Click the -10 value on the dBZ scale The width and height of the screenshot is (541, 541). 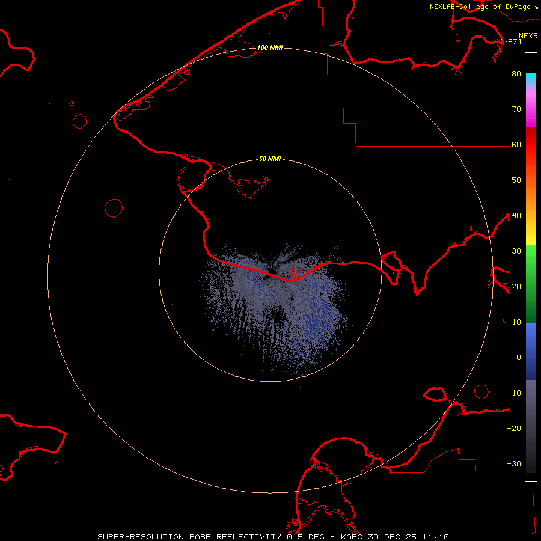514,393
